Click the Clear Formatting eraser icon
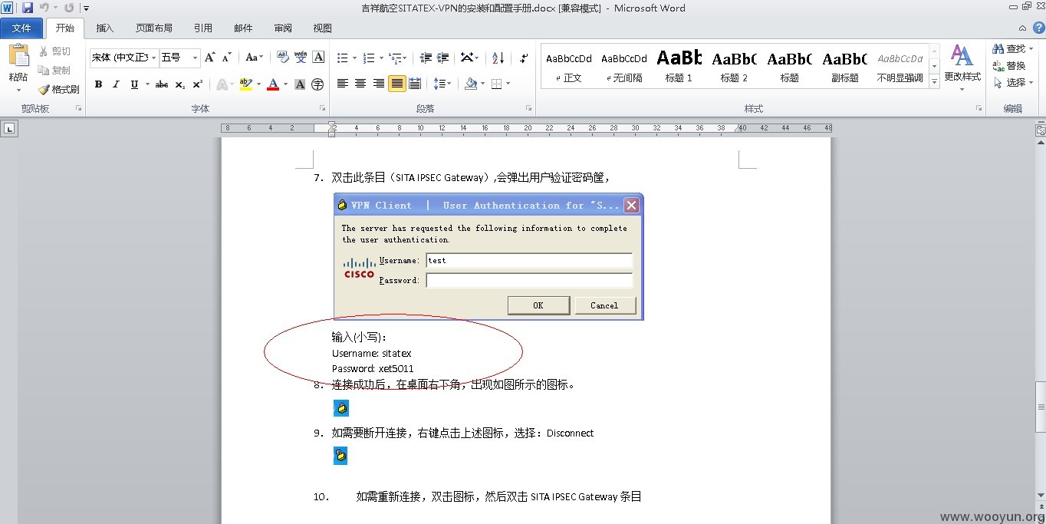 (x=282, y=58)
